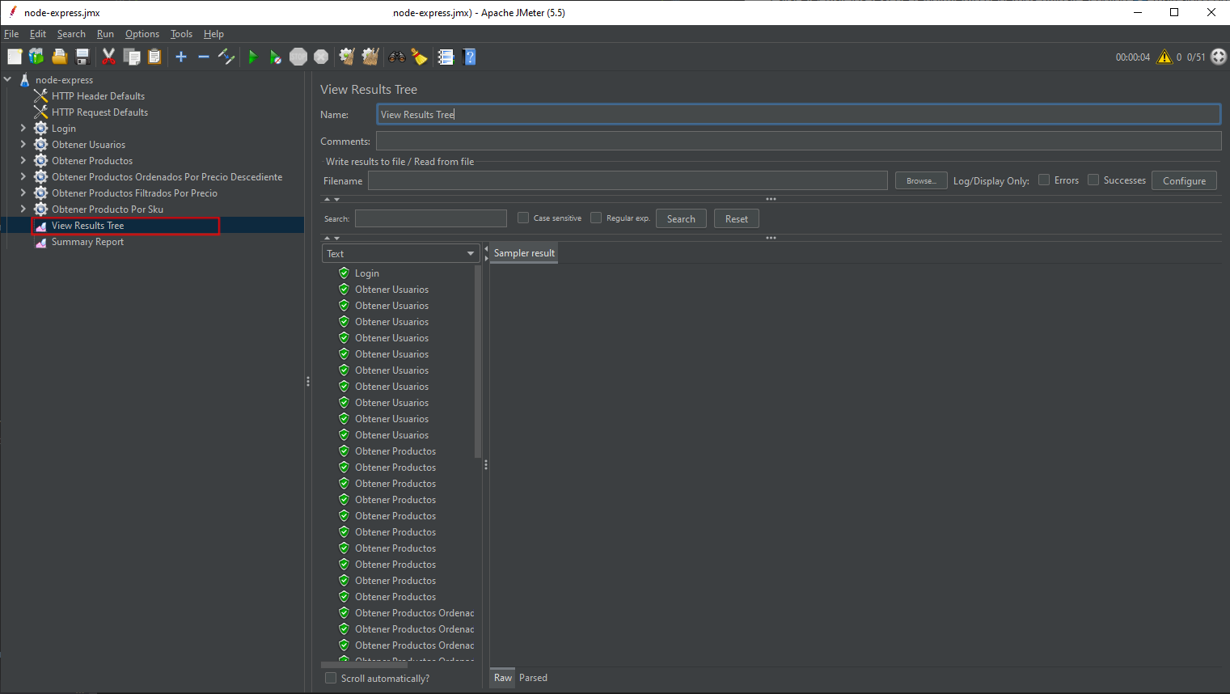
Task: Open the Templates icon in toolbar
Action: click(36, 57)
